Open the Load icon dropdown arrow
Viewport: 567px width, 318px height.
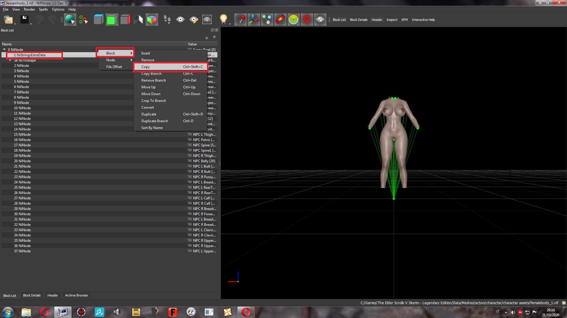tap(15, 24)
